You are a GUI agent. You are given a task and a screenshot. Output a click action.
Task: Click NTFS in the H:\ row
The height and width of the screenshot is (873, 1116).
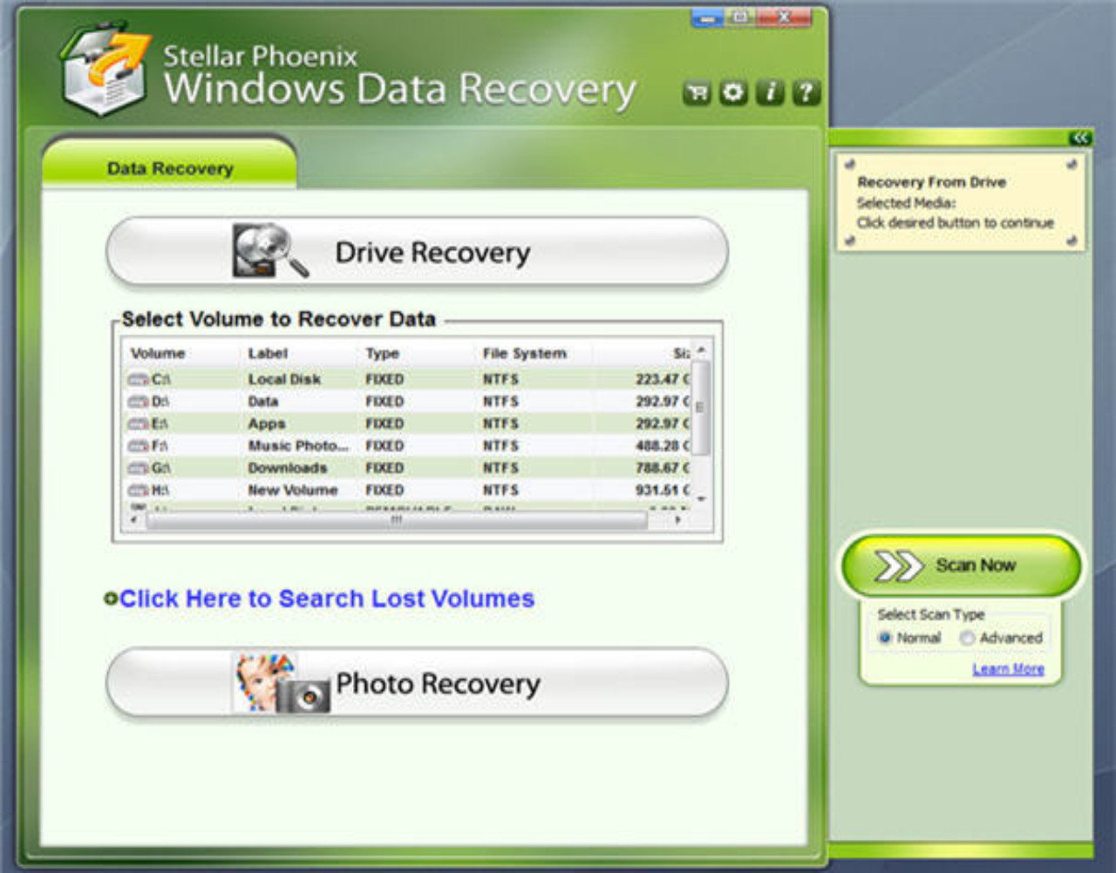(500, 491)
